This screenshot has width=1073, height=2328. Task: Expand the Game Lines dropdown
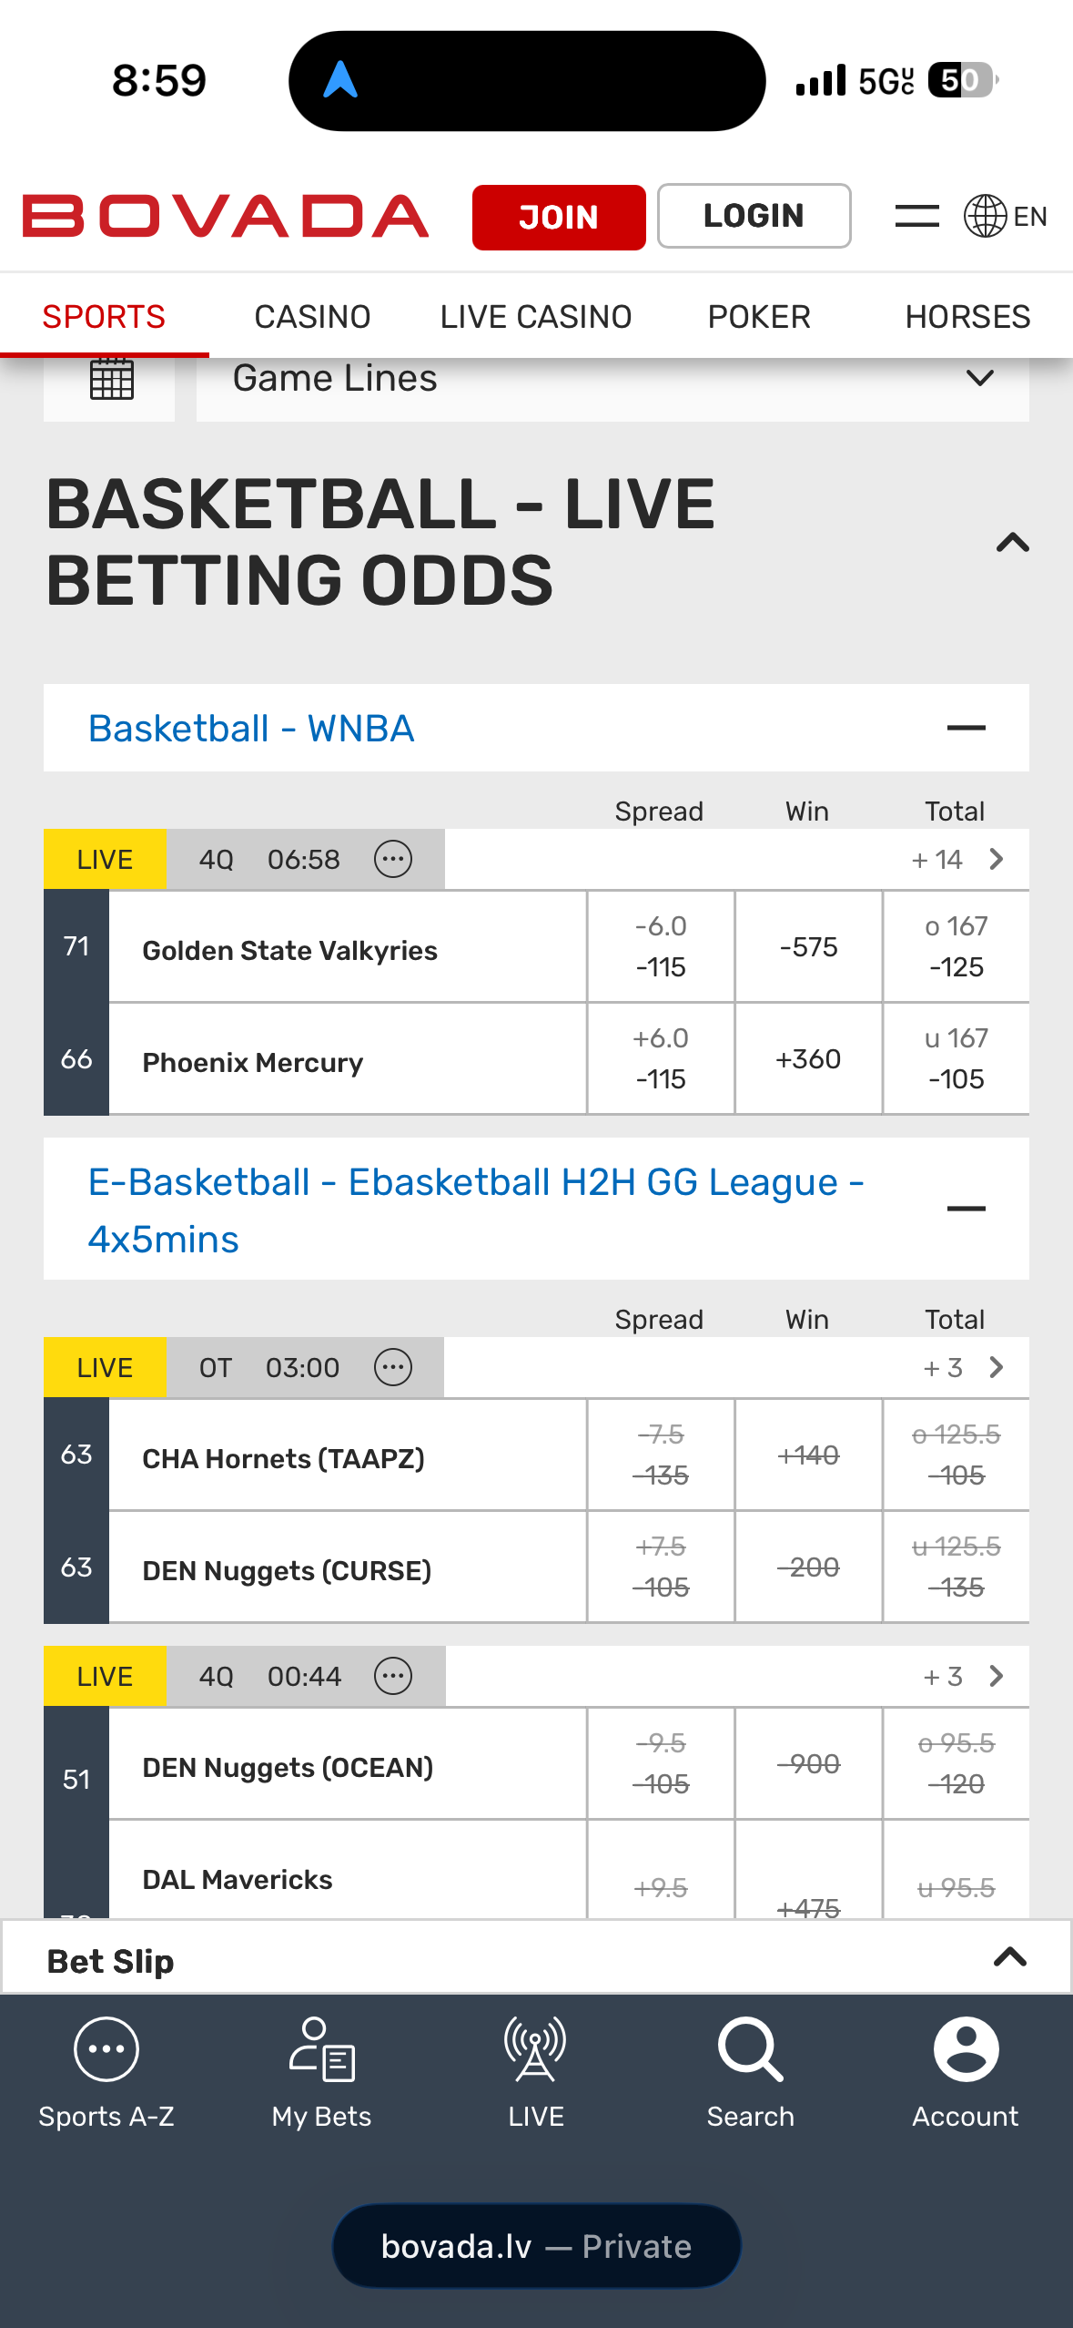(x=612, y=379)
